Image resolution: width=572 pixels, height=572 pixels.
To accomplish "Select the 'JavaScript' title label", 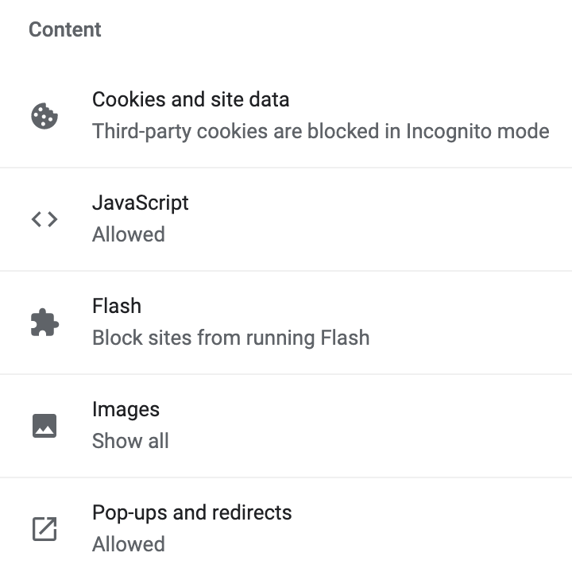I will (x=141, y=203).
